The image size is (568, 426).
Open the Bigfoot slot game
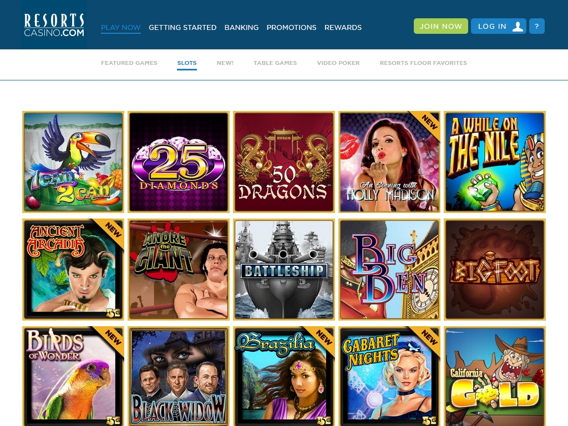pos(495,270)
